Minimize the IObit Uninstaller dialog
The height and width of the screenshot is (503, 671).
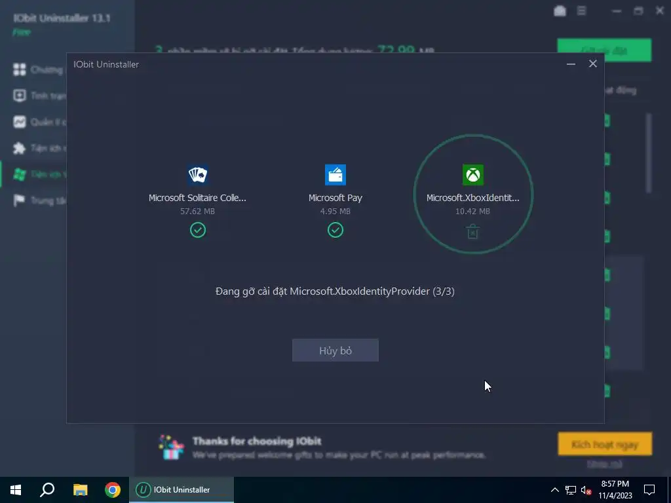pyautogui.click(x=571, y=64)
